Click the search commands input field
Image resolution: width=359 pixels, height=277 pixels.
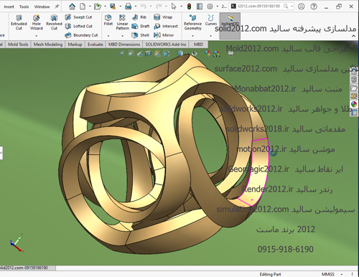point(261,6)
